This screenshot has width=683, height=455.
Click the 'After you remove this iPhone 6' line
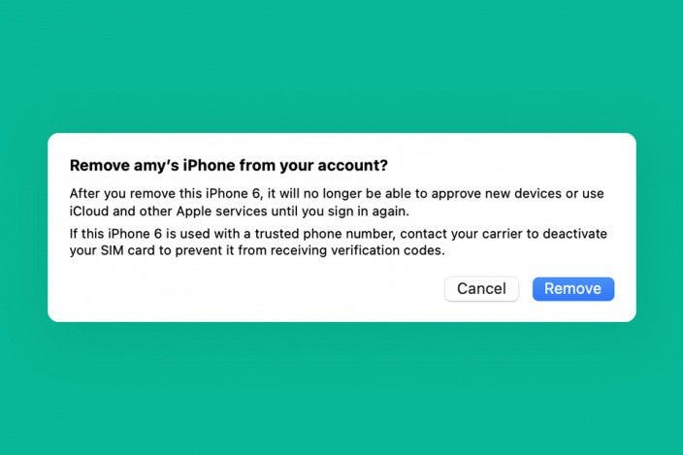point(337,194)
